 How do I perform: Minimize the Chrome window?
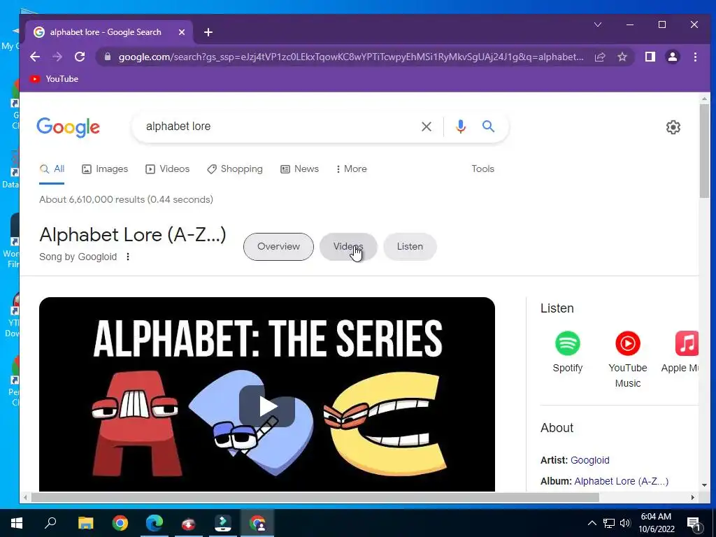pyautogui.click(x=630, y=24)
